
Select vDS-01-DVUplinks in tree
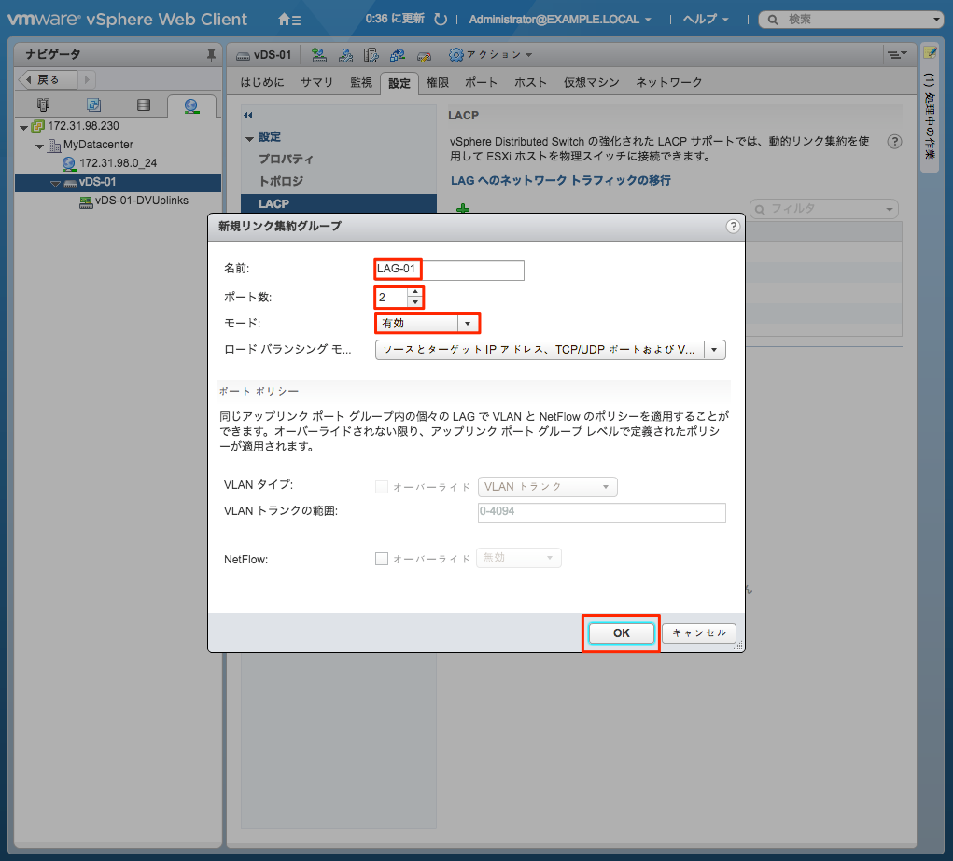point(141,201)
